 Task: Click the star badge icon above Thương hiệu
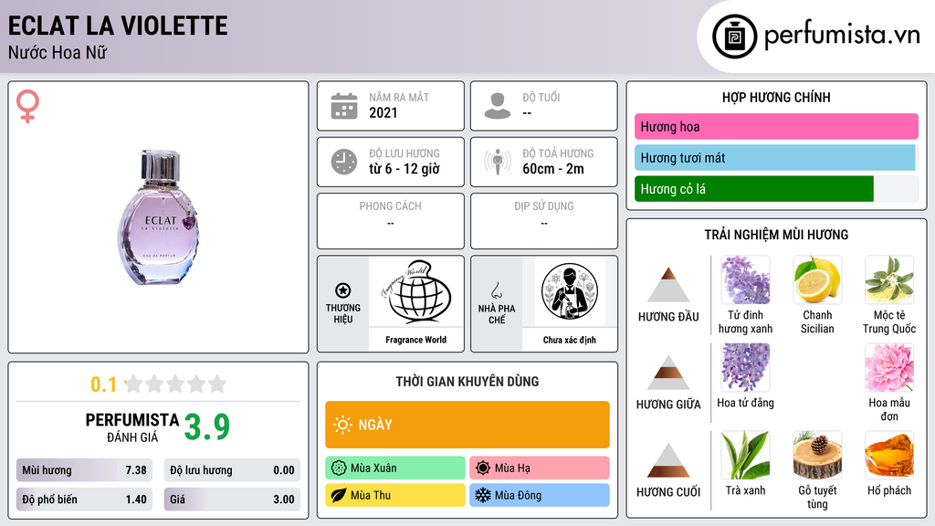tap(343, 290)
